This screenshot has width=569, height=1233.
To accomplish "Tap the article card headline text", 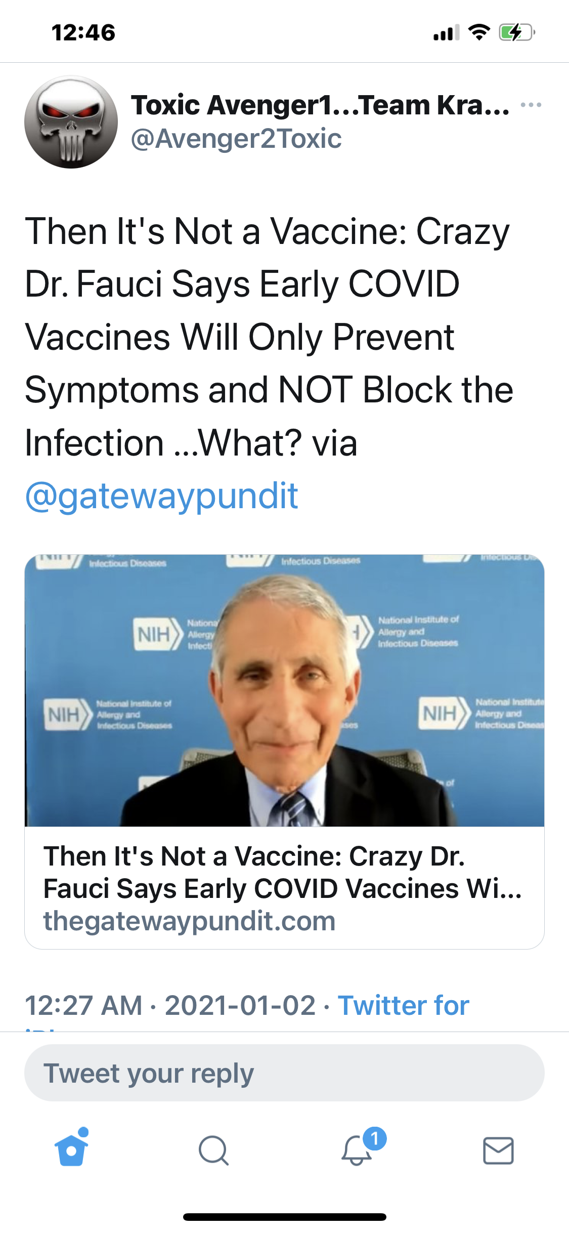I will click(x=282, y=872).
